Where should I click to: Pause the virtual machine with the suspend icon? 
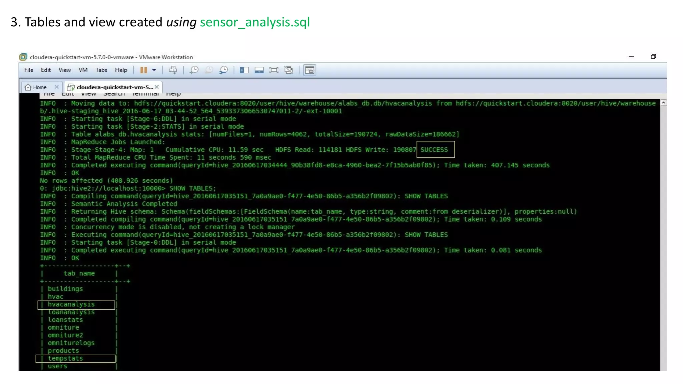144,70
